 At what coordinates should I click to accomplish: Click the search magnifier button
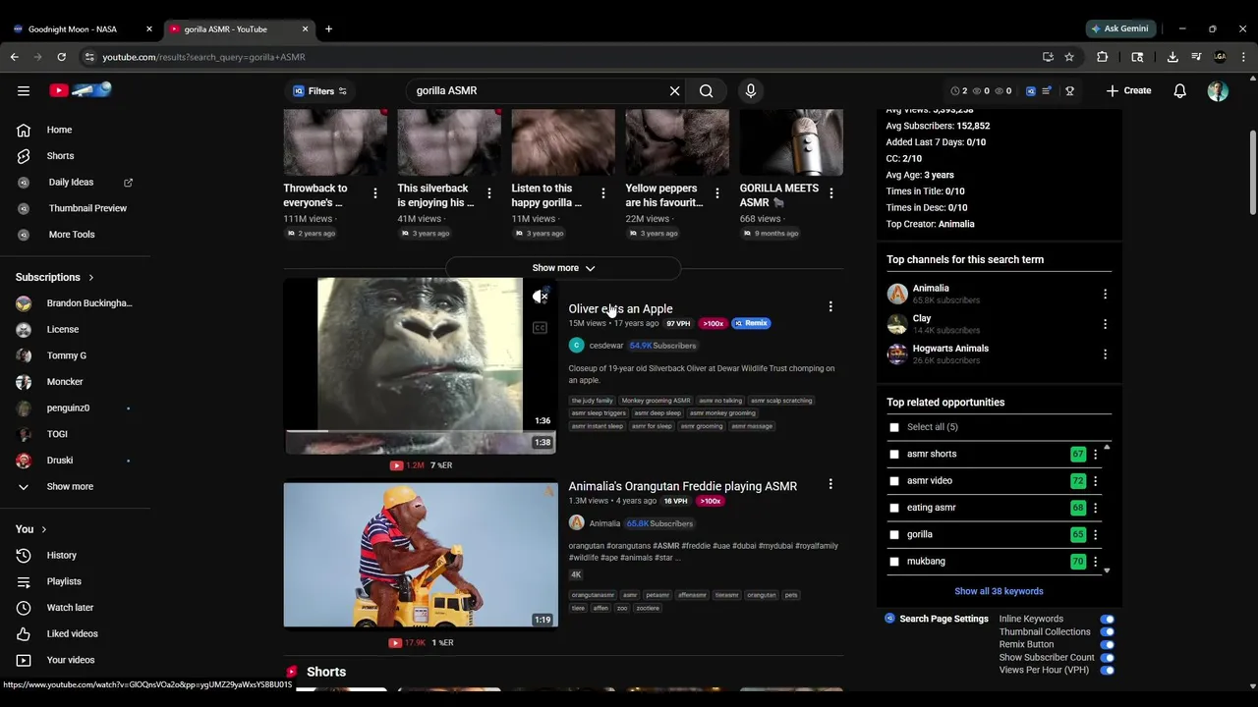706,90
